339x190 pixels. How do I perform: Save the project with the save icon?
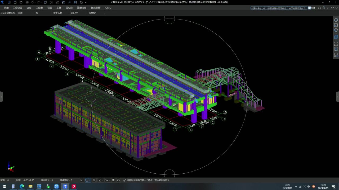27,2
